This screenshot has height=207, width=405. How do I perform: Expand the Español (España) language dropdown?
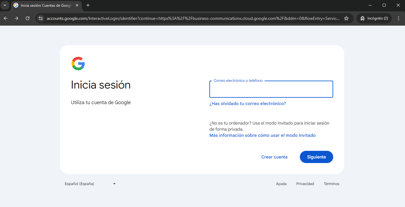tap(90, 184)
